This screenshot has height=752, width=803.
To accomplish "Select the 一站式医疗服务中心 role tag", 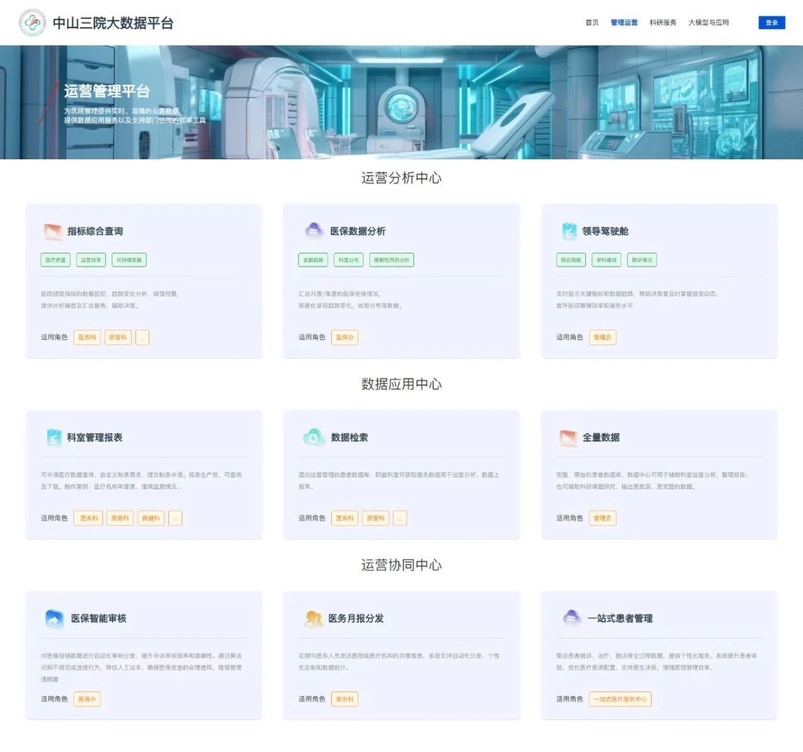I will (620, 699).
